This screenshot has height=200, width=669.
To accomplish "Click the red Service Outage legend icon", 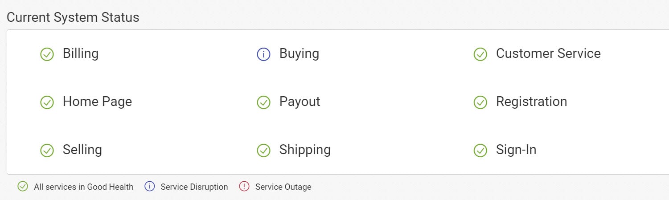I will click(x=244, y=187).
